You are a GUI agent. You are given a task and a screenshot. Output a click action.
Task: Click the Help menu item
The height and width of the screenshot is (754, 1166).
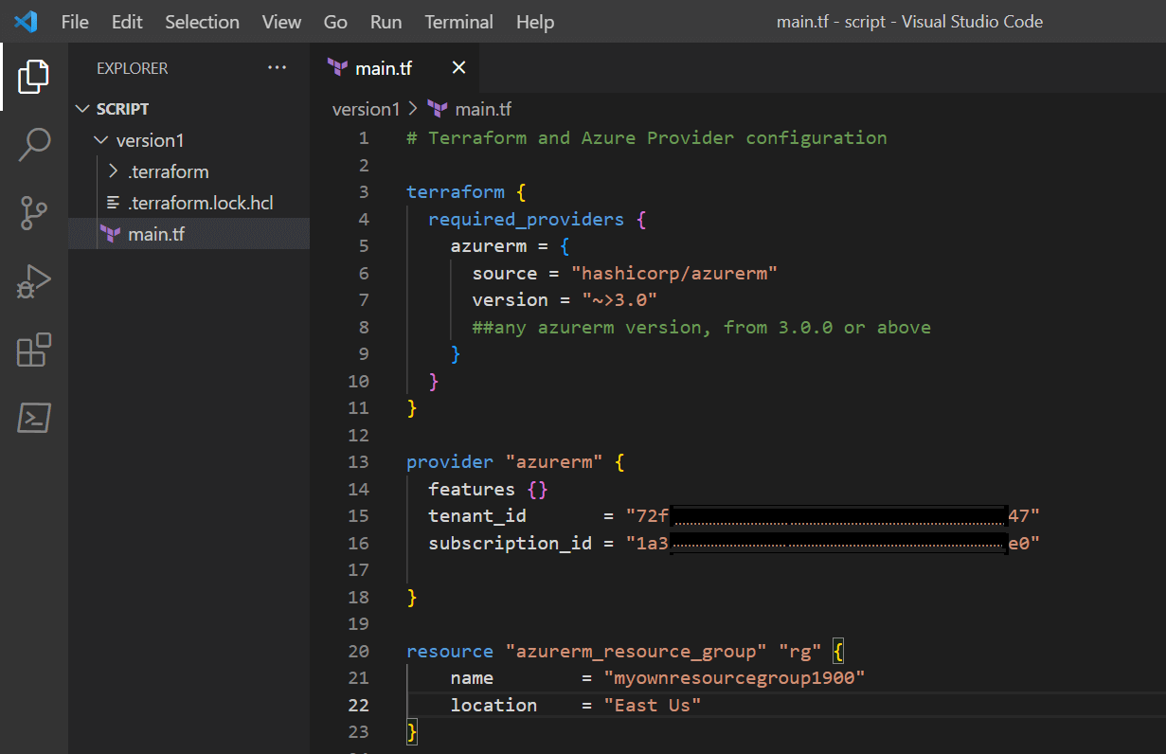(534, 21)
